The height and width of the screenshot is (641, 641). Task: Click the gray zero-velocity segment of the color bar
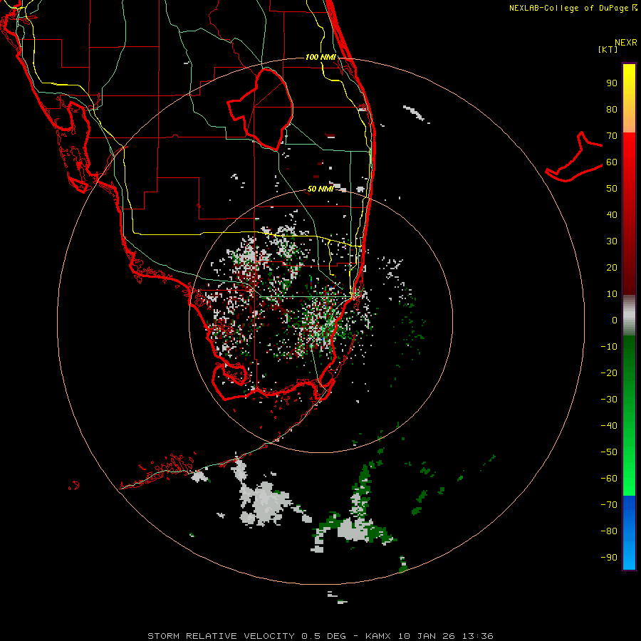click(629, 315)
